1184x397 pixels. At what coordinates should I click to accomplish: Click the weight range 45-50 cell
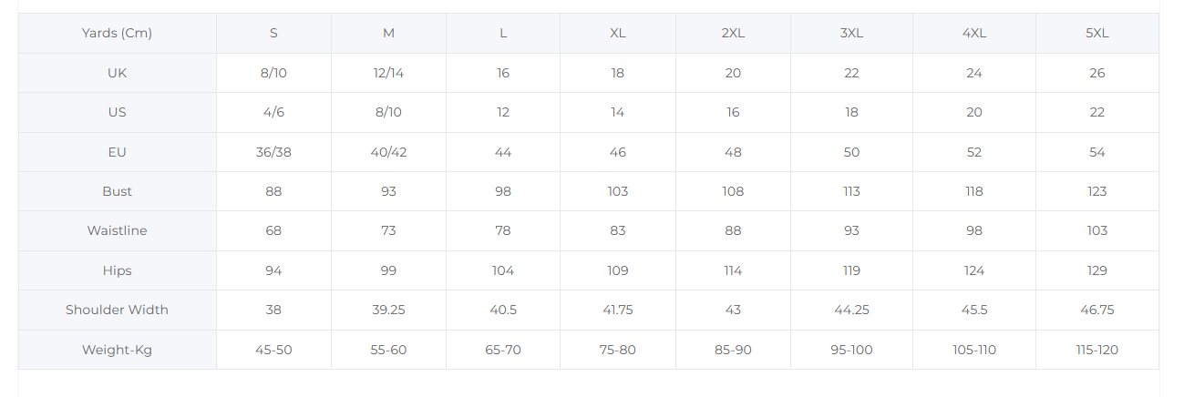(x=273, y=350)
